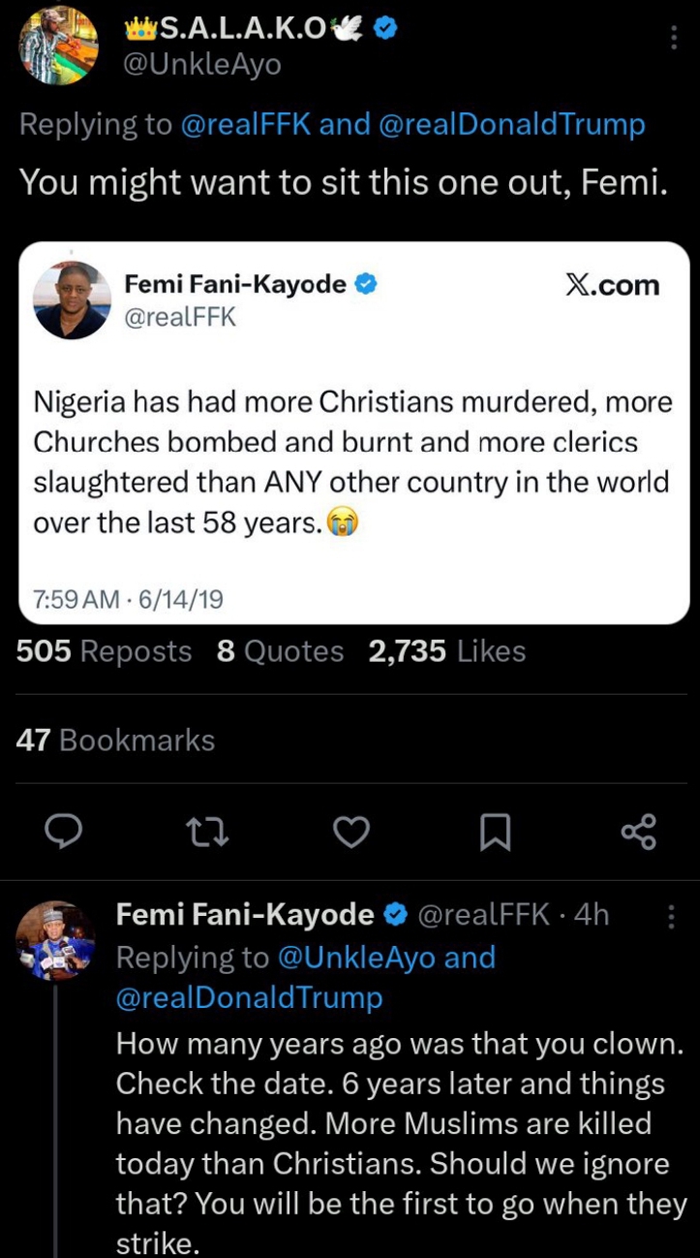Click the verified badge beside S.A.L.A.K.O
The height and width of the screenshot is (1258, 700).
click(x=385, y=30)
